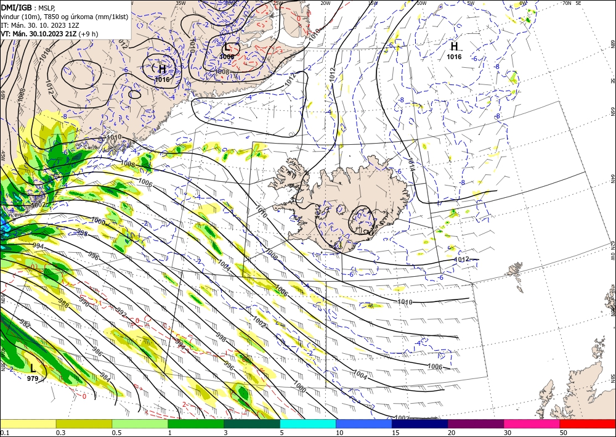Click the 'VT: Mán. 30.10.2023 21Z (+9 h)' line
616x437 pixels.
49,34
